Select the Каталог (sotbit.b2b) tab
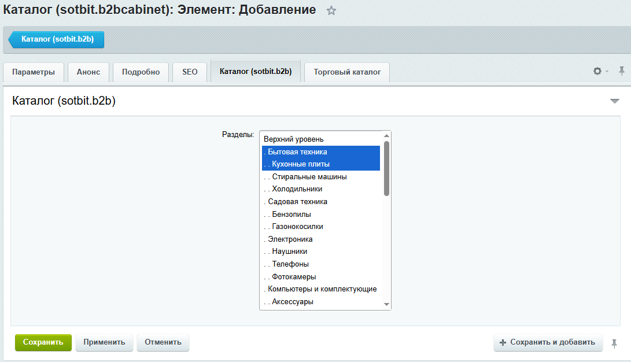This screenshot has width=631, height=362. (256, 71)
